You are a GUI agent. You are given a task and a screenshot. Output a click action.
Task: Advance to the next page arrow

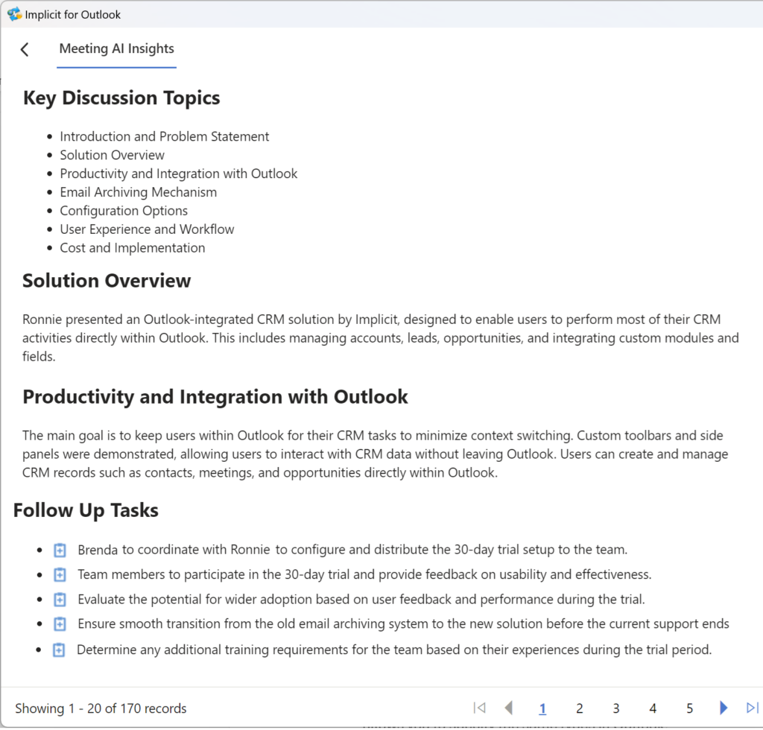723,708
